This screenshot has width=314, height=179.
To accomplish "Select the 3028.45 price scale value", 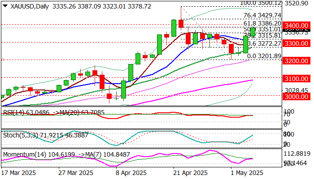I will click(x=297, y=90).
